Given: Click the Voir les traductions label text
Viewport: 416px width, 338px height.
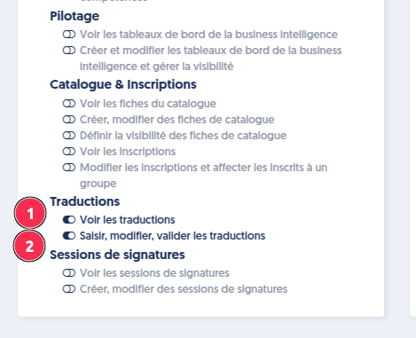Looking at the screenshot, I should point(128,220).
